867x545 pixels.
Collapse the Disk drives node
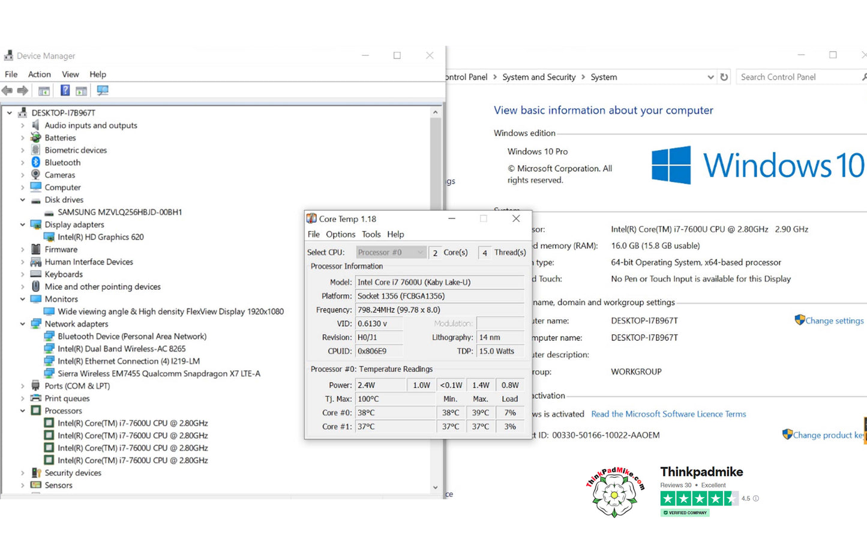pyautogui.click(x=23, y=200)
